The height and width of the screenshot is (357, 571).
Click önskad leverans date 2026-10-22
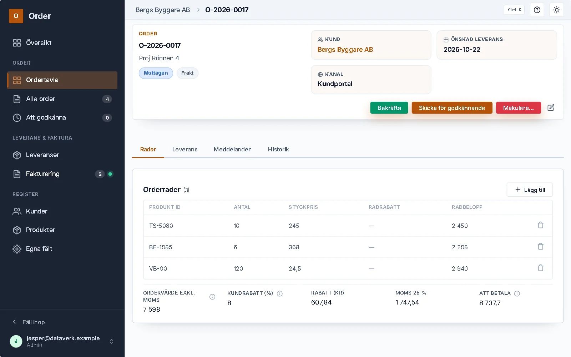(462, 50)
